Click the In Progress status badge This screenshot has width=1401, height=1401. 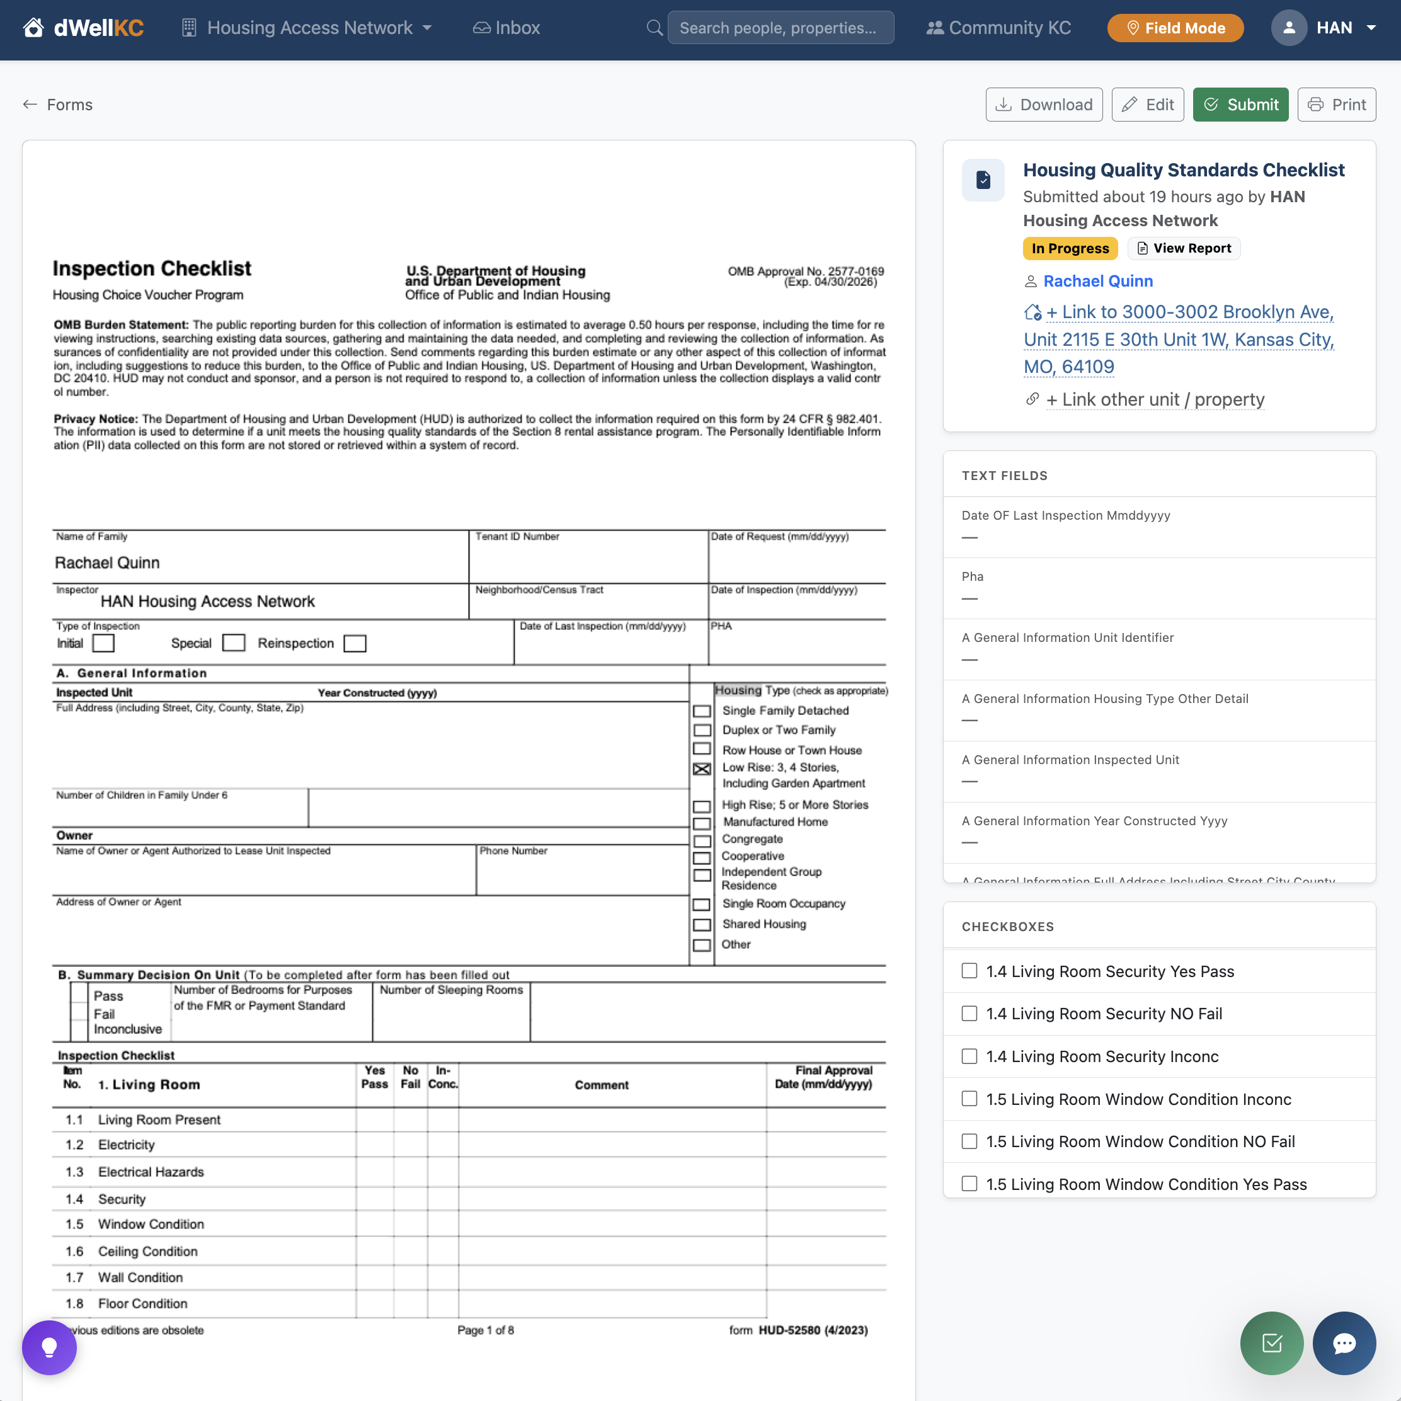1070,249
